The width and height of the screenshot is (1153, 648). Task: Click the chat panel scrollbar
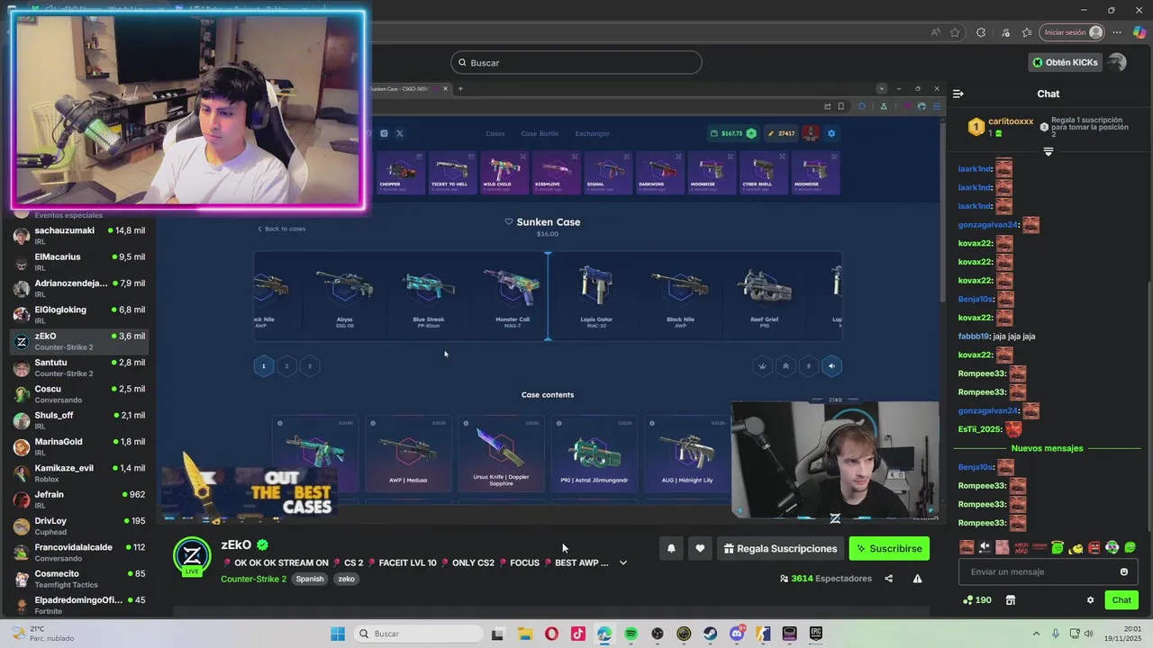pos(1148,405)
